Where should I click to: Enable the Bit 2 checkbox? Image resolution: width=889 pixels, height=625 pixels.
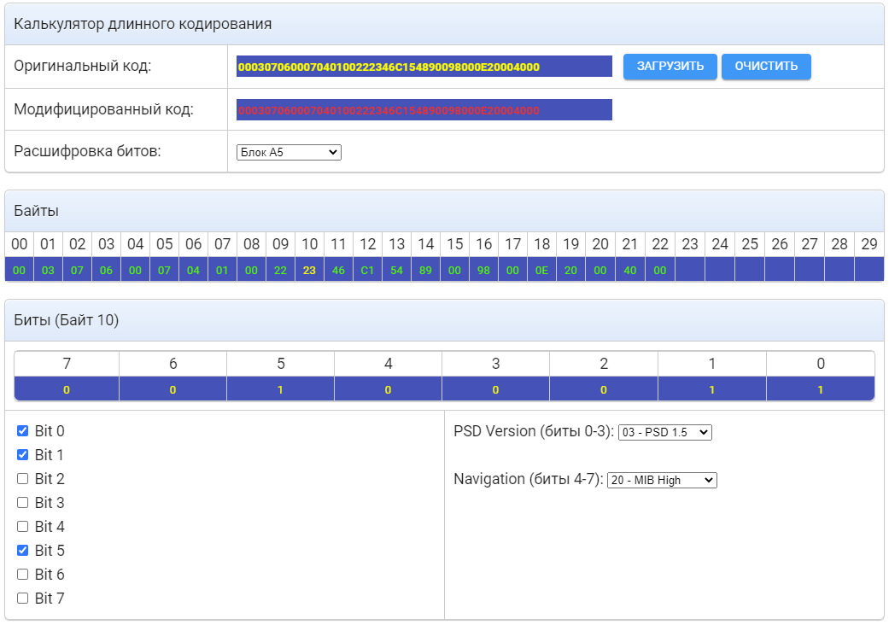click(23, 479)
